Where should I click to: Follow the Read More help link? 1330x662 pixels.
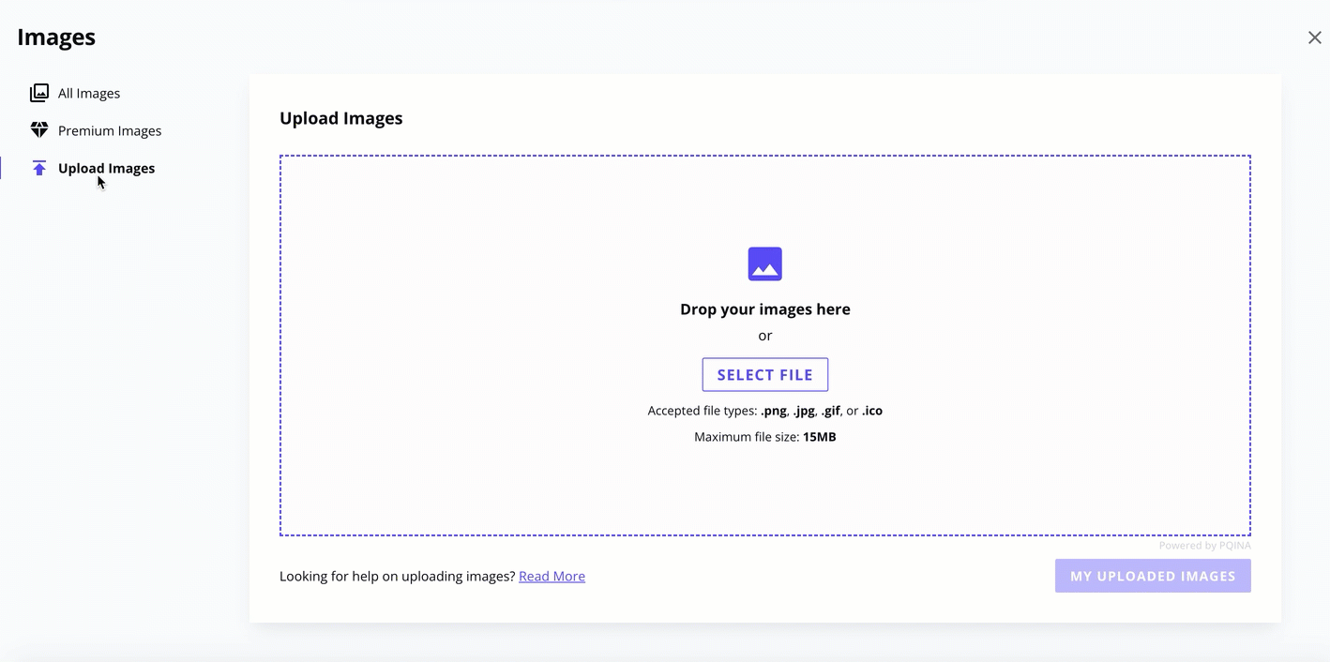pos(552,576)
